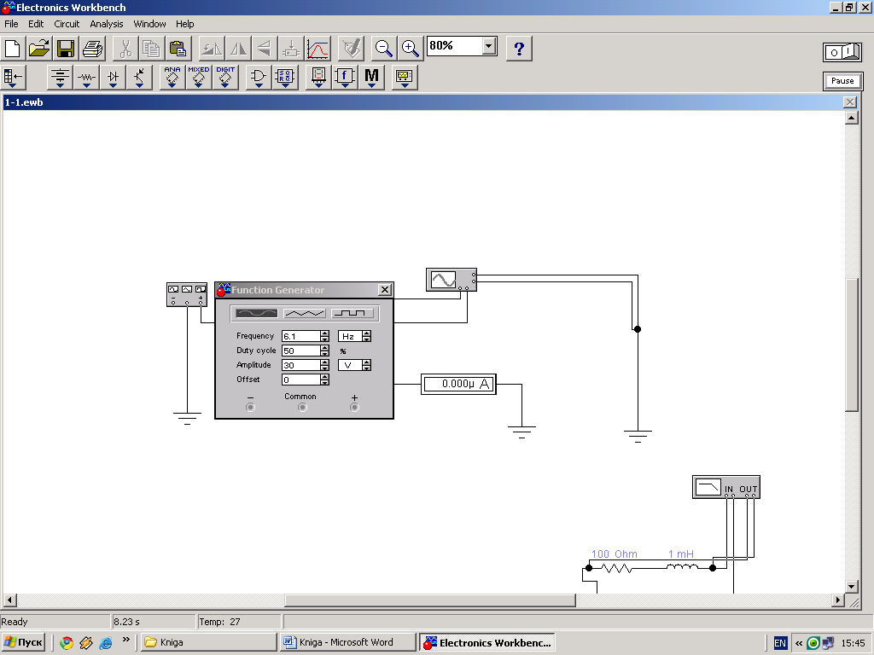Select the Bode plotter instrument
874x655 pixels.
725,487
